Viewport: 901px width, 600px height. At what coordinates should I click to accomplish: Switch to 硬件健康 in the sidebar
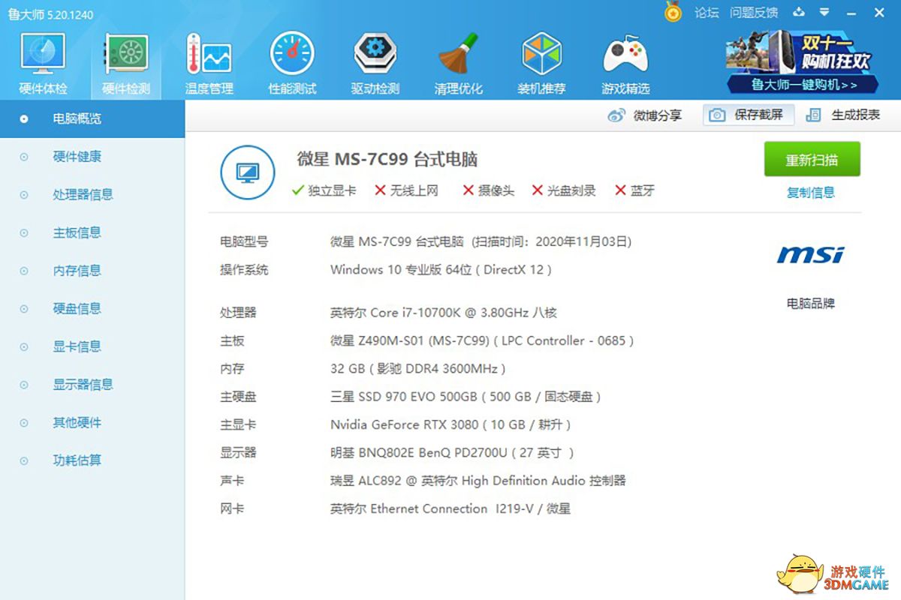(92, 157)
